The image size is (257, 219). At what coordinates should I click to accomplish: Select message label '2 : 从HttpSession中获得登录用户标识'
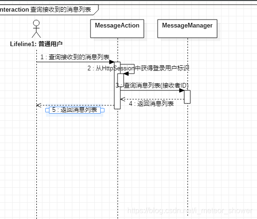tap(139, 68)
